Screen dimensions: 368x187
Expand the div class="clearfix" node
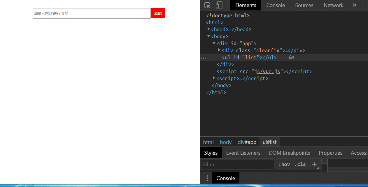(219, 50)
